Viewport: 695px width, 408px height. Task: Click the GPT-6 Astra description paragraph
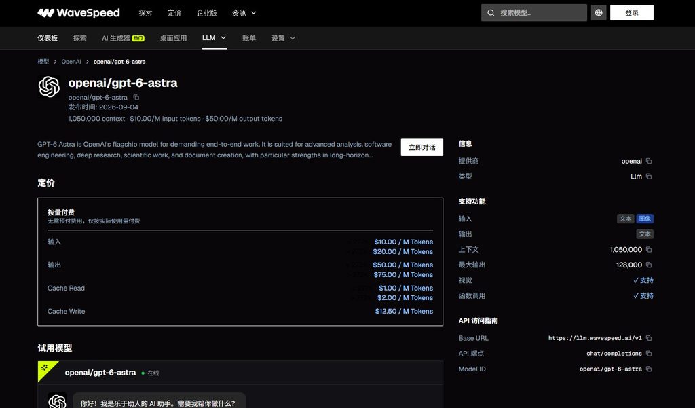coord(214,150)
